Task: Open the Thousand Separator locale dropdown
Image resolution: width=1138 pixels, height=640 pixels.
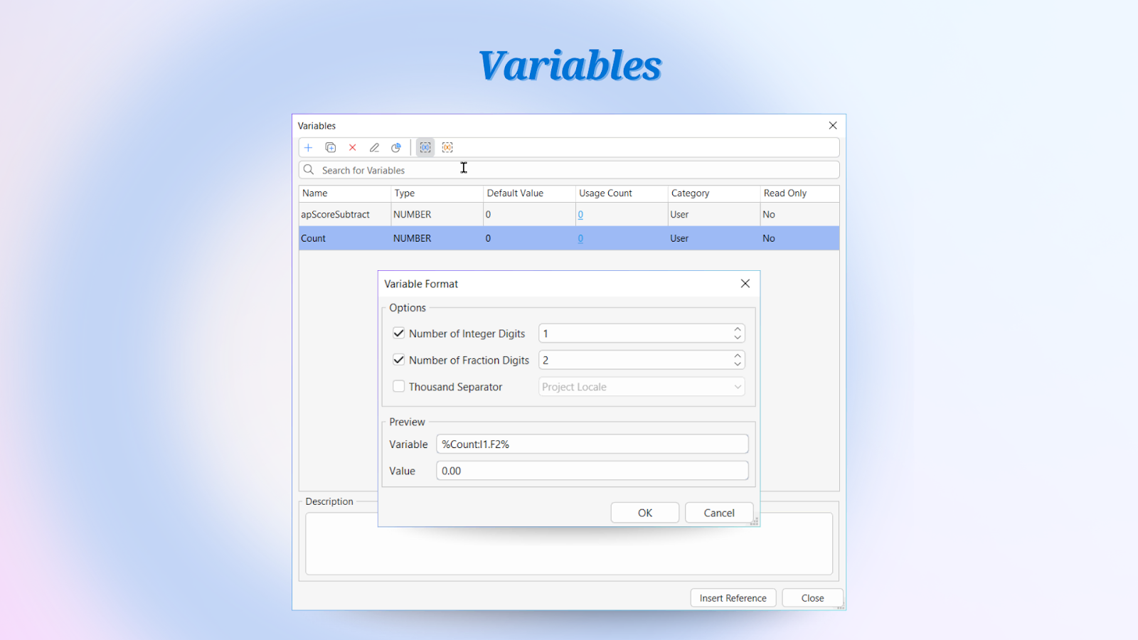Action: pyautogui.click(x=737, y=386)
